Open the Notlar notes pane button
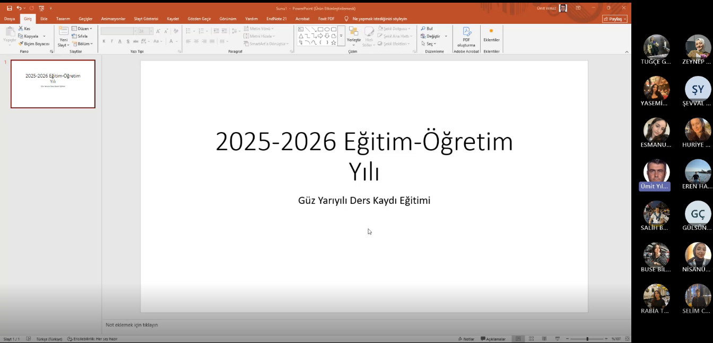Screen dimensions: 713x343 466,339
